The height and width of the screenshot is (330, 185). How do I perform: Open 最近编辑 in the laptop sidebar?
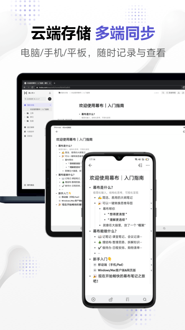point(30,127)
